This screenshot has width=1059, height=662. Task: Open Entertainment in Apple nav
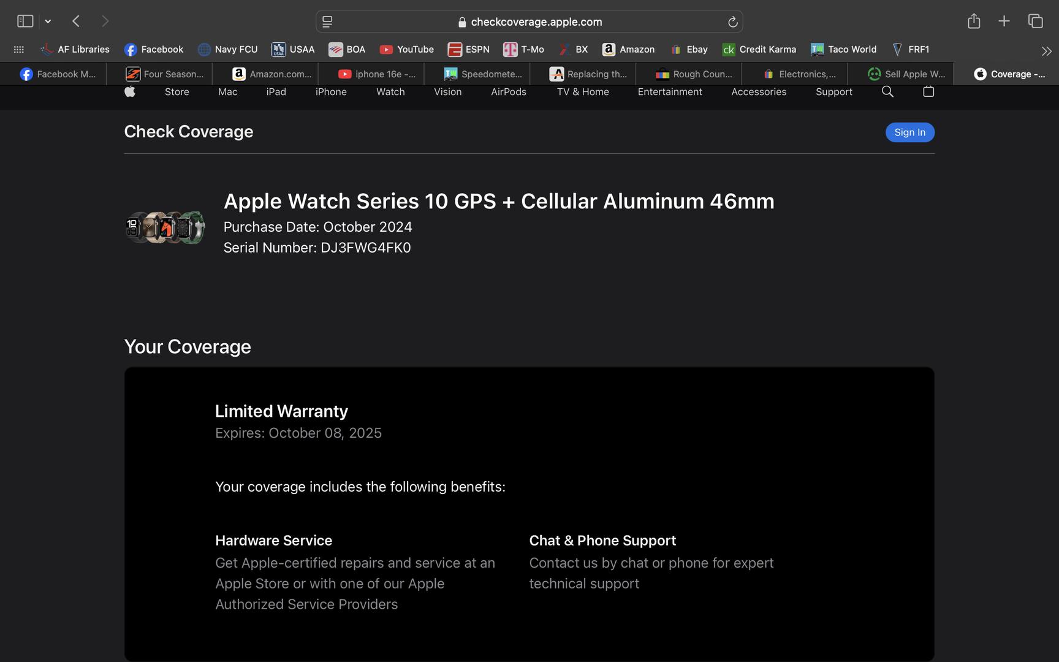click(670, 92)
